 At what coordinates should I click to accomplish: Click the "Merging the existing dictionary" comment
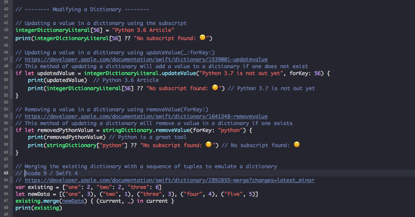coord(146,167)
